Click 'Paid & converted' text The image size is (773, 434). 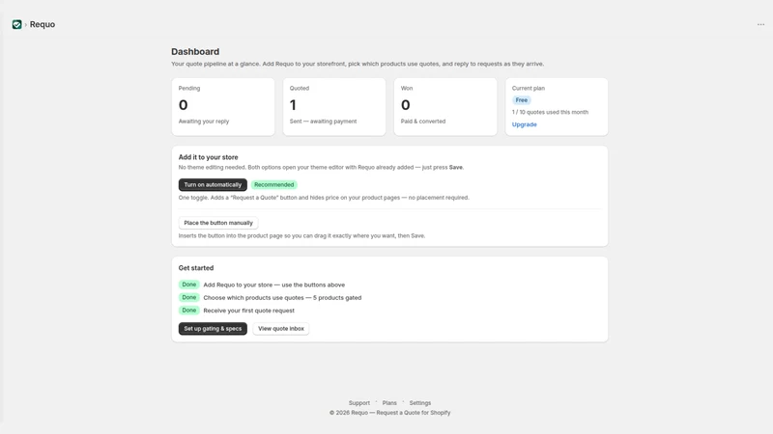click(x=423, y=122)
